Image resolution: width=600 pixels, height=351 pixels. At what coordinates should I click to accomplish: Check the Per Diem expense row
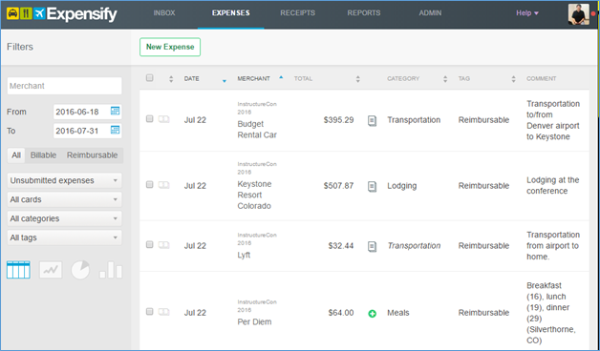[150, 311]
